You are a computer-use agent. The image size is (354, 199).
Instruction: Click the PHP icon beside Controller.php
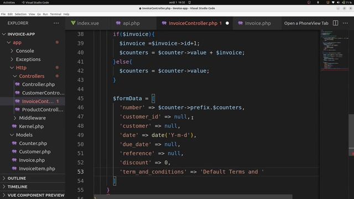point(17,85)
